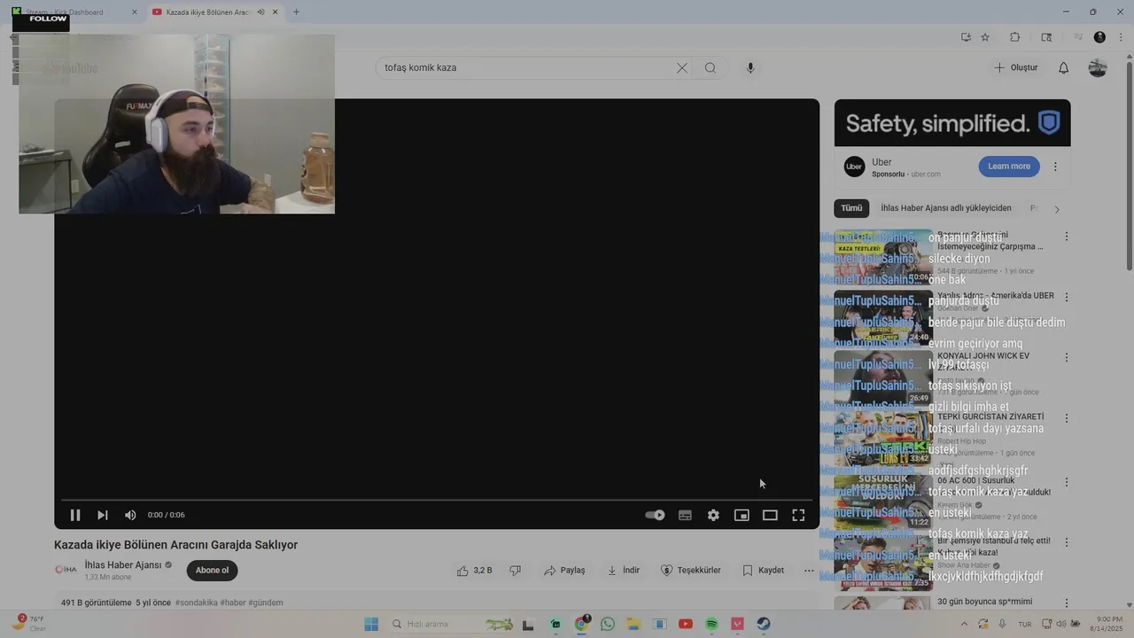Close the Kazada ikiye Bölünen tab
1134x638 pixels.
pos(275,12)
